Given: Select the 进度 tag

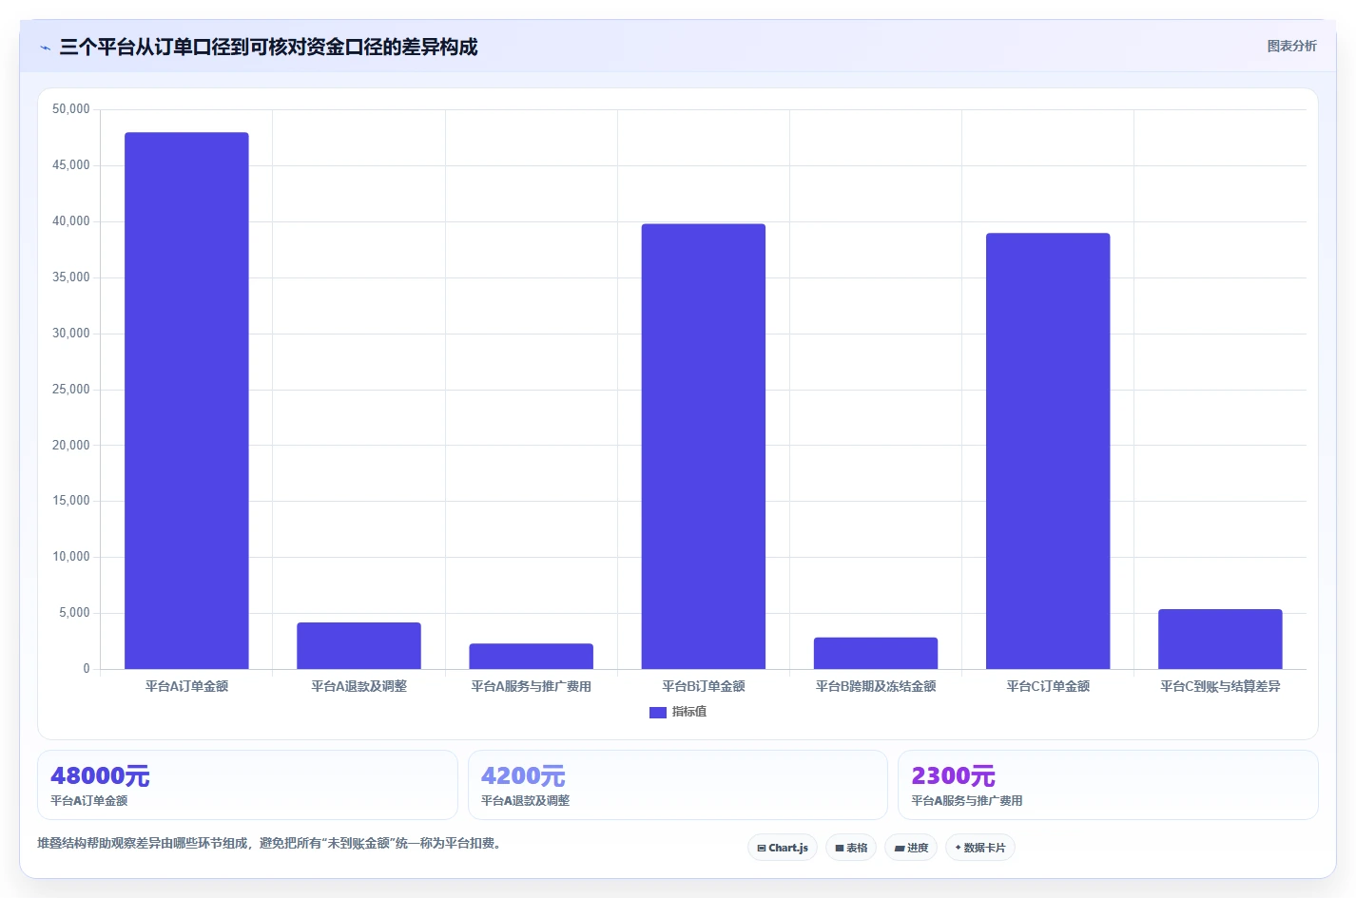Looking at the screenshot, I should point(911,848).
